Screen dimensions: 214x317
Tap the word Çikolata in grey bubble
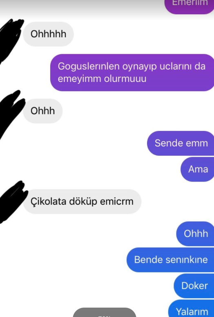48,202
